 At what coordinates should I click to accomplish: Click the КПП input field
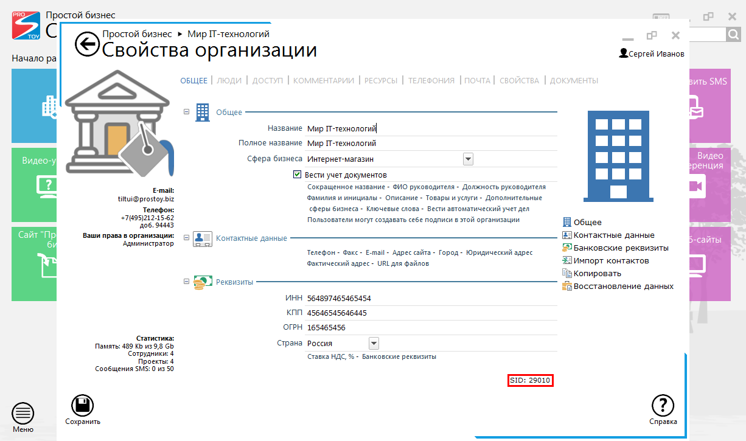[x=431, y=313]
